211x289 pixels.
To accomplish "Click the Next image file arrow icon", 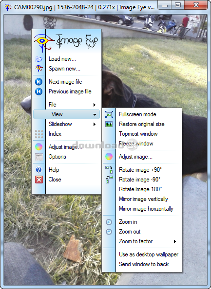I will click(39, 82).
